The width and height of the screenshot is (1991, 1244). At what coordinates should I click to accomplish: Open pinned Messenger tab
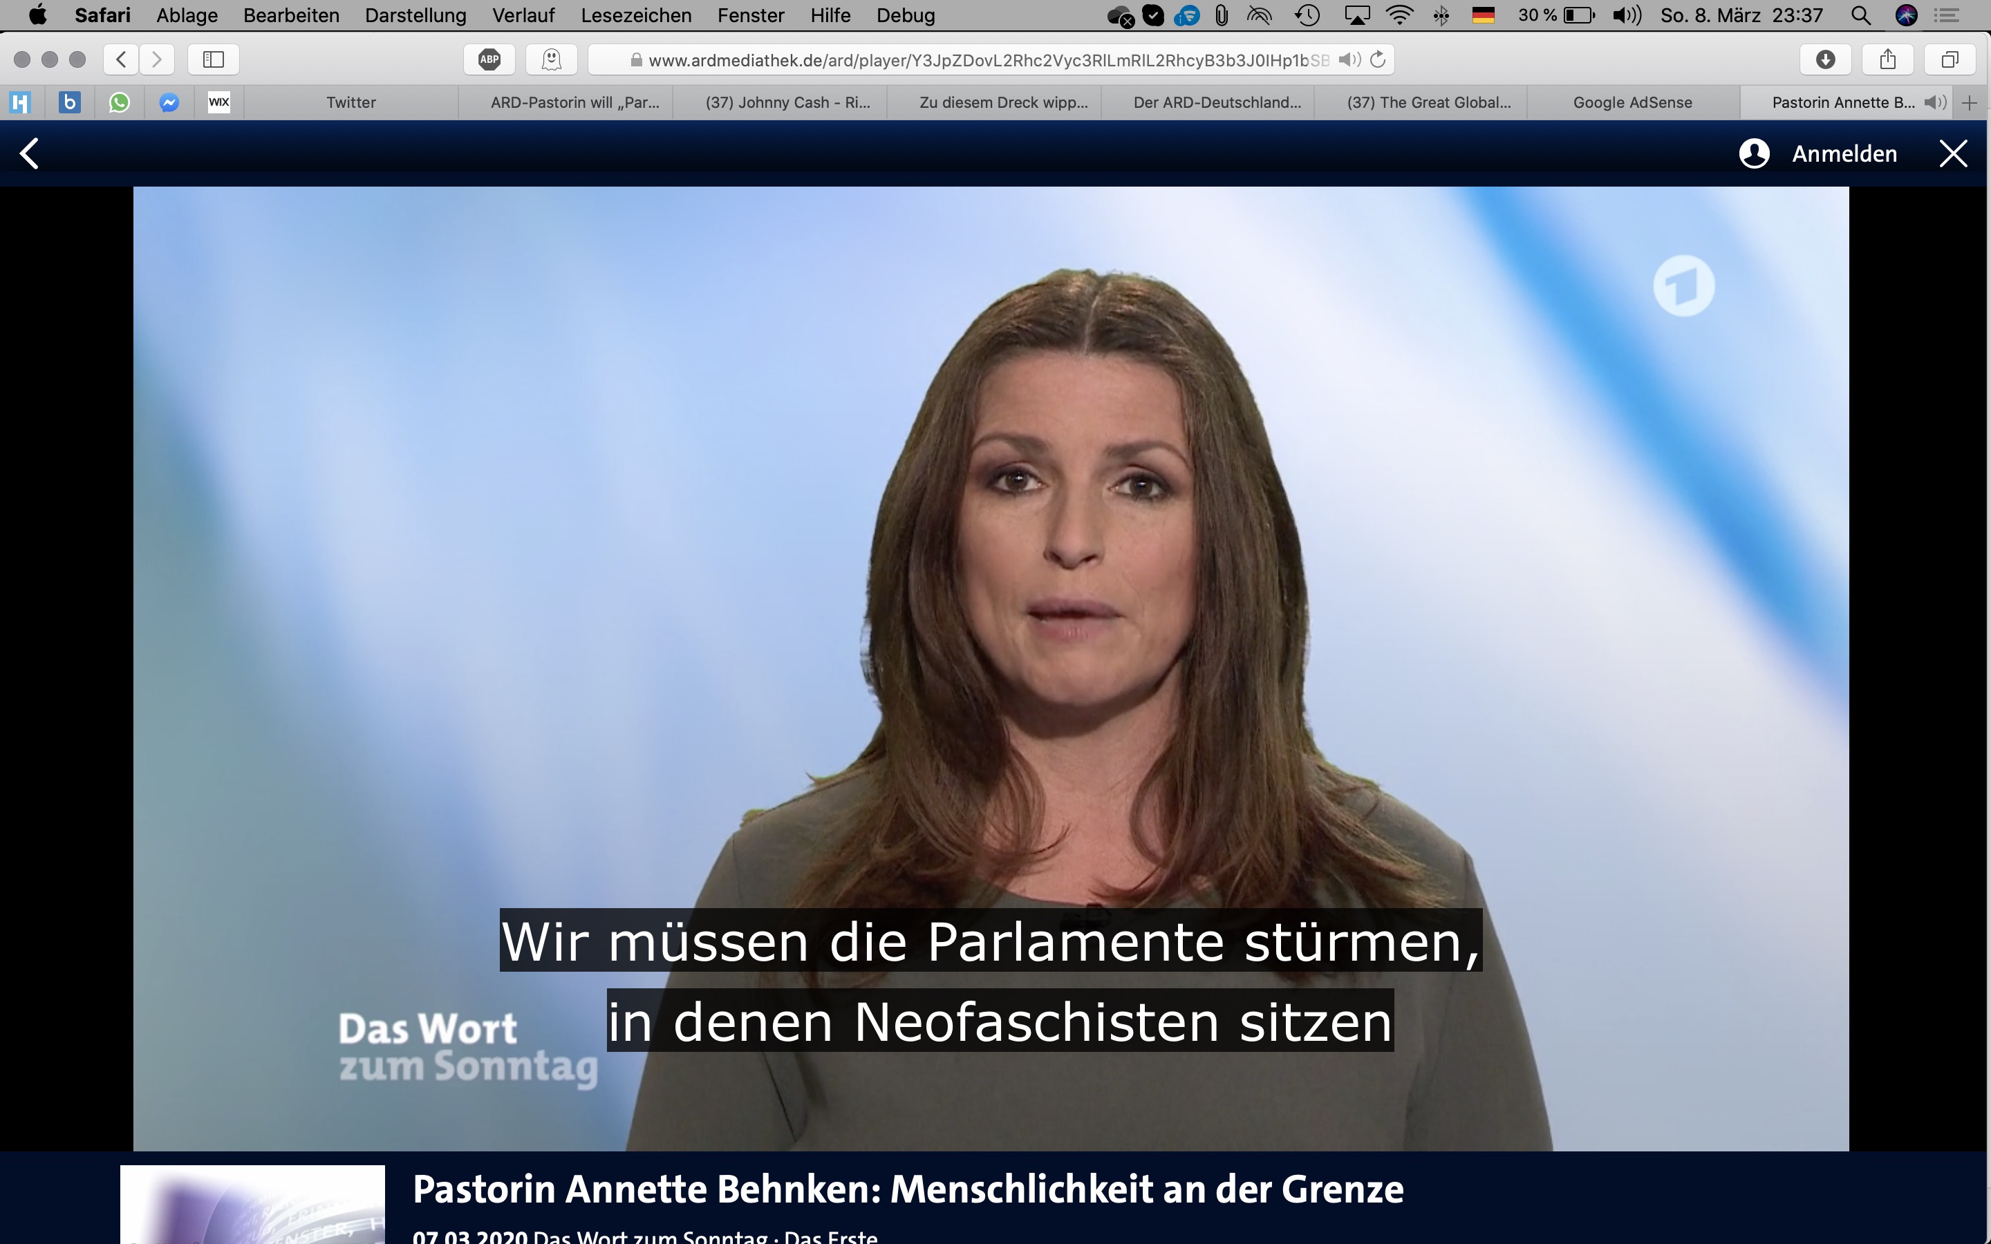[169, 103]
